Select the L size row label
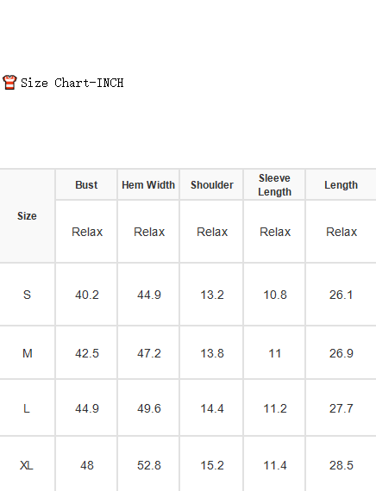Viewport: 376px width, 491px height. click(x=27, y=408)
